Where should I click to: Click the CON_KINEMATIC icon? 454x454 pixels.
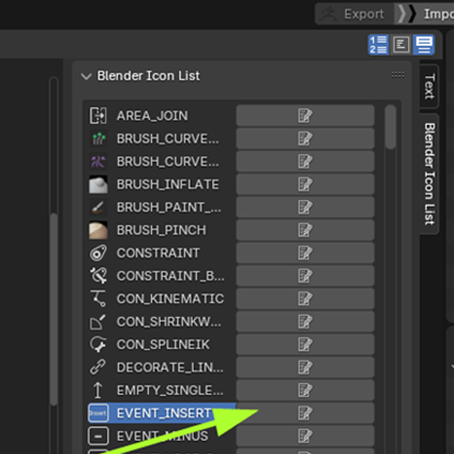pos(98,299)
